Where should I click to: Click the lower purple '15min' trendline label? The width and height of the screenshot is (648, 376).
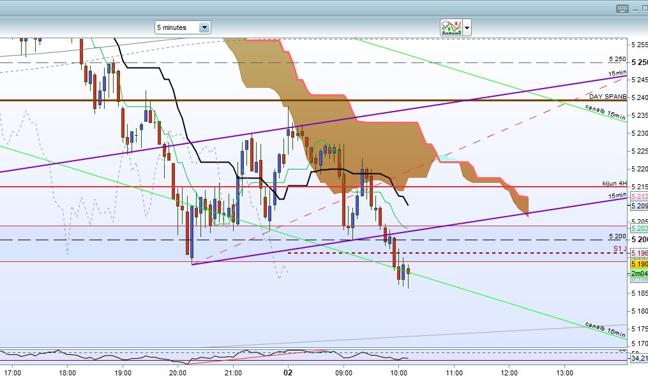click(x=617, y=196)
